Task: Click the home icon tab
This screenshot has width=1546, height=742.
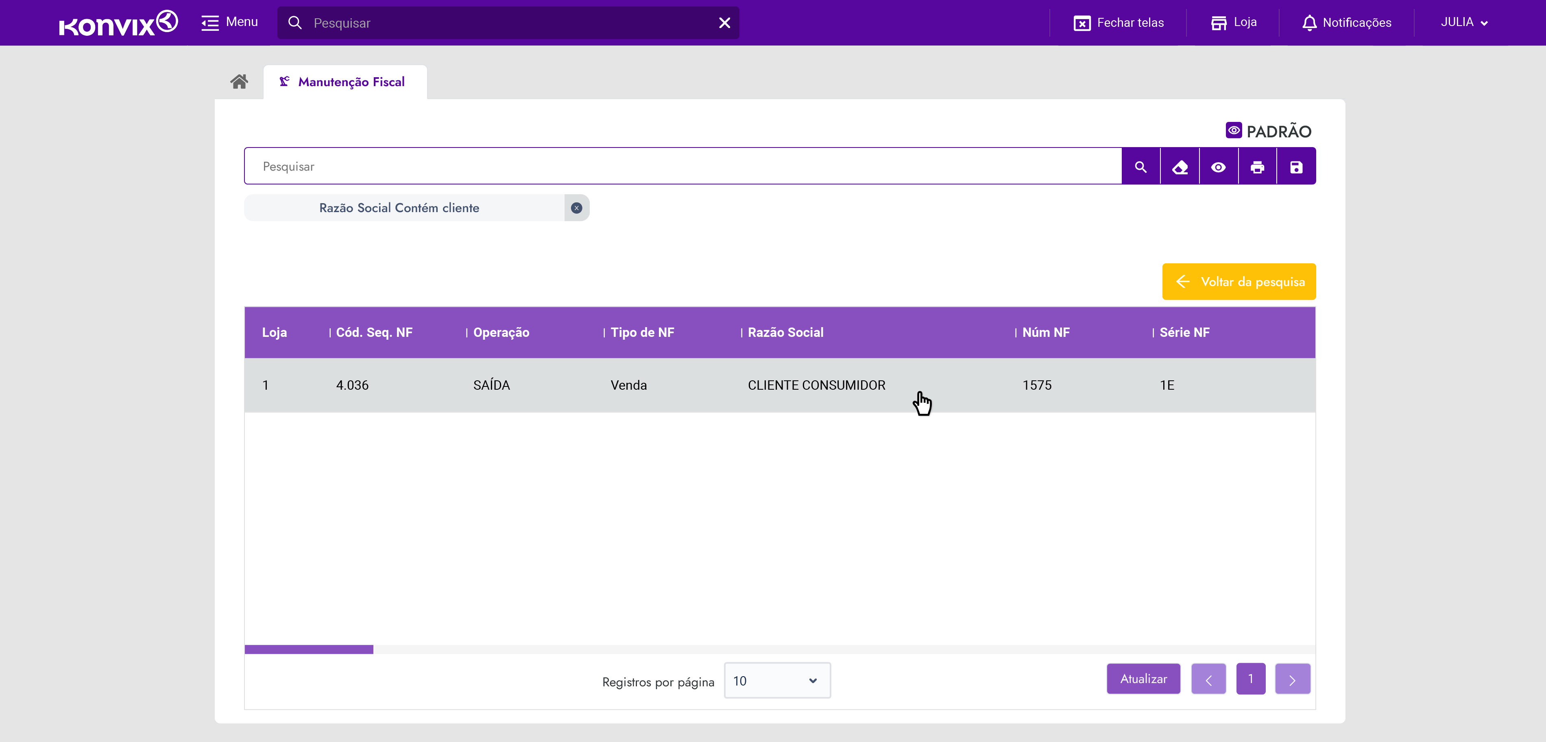Action: point(239,82)
